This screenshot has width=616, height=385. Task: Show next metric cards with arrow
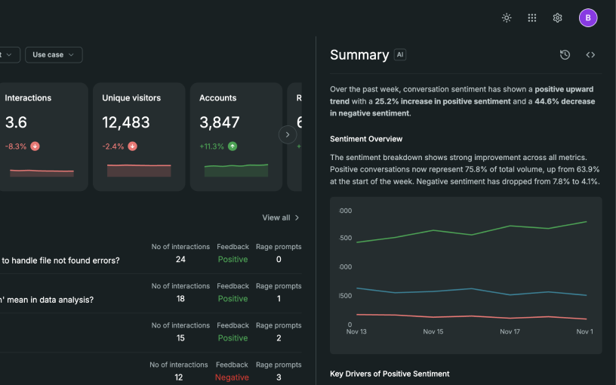click(288, 134)
